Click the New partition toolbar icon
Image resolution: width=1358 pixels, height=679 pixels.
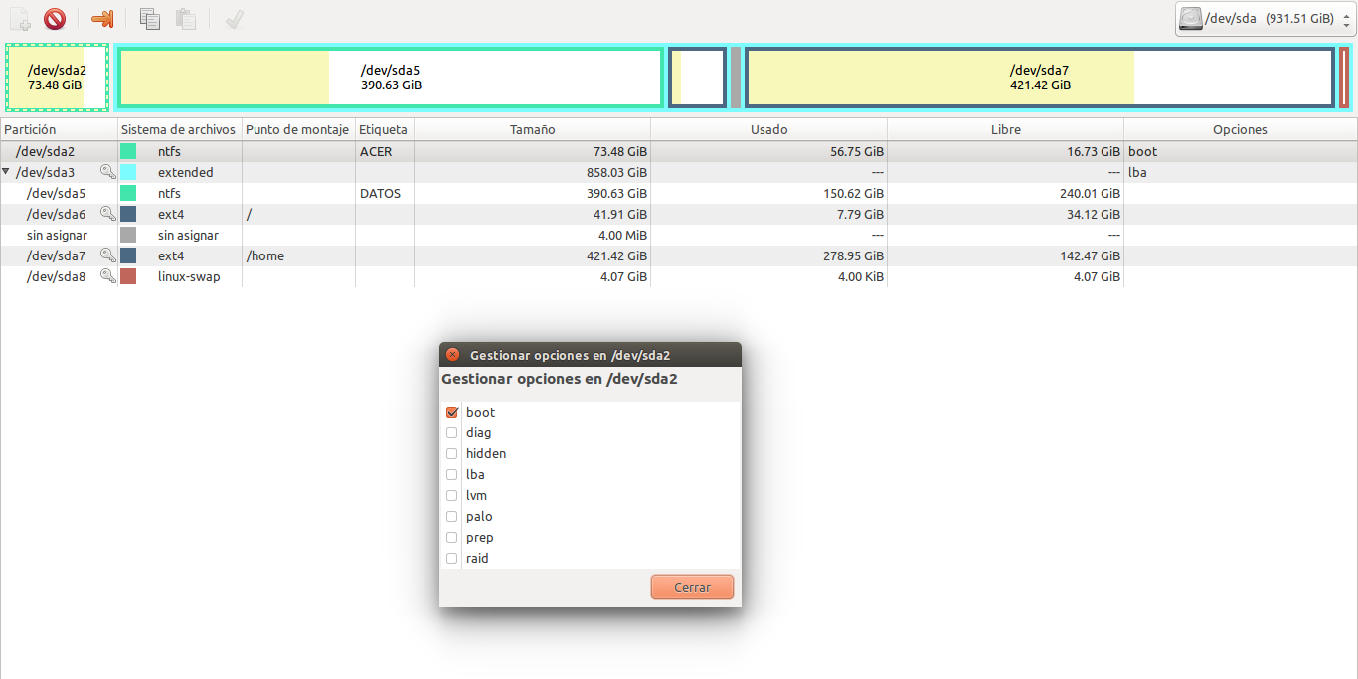(20, 19)
